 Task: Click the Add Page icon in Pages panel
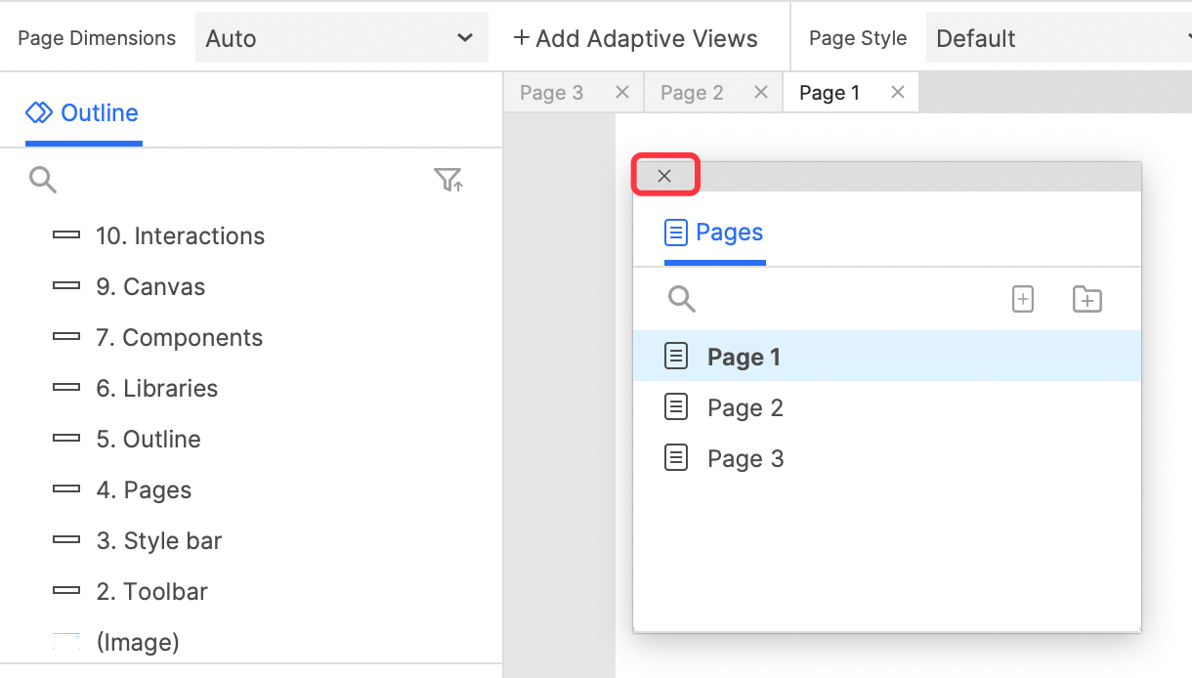pos(1022,299)
